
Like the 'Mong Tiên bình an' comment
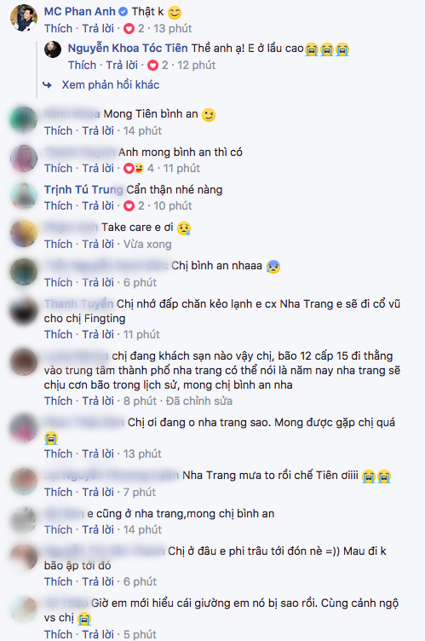58,130
